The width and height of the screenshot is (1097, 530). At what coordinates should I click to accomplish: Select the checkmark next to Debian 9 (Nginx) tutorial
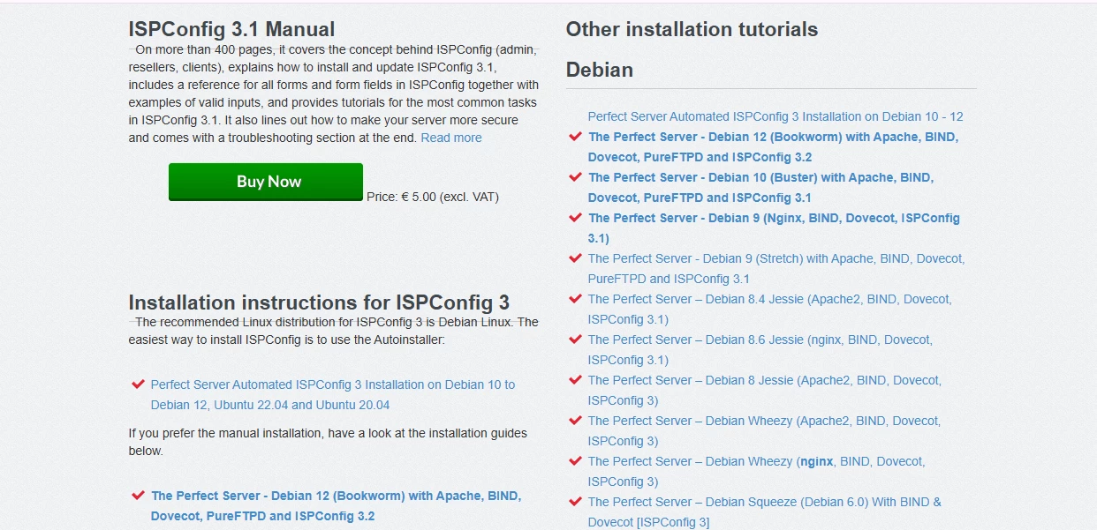point(576,218)
